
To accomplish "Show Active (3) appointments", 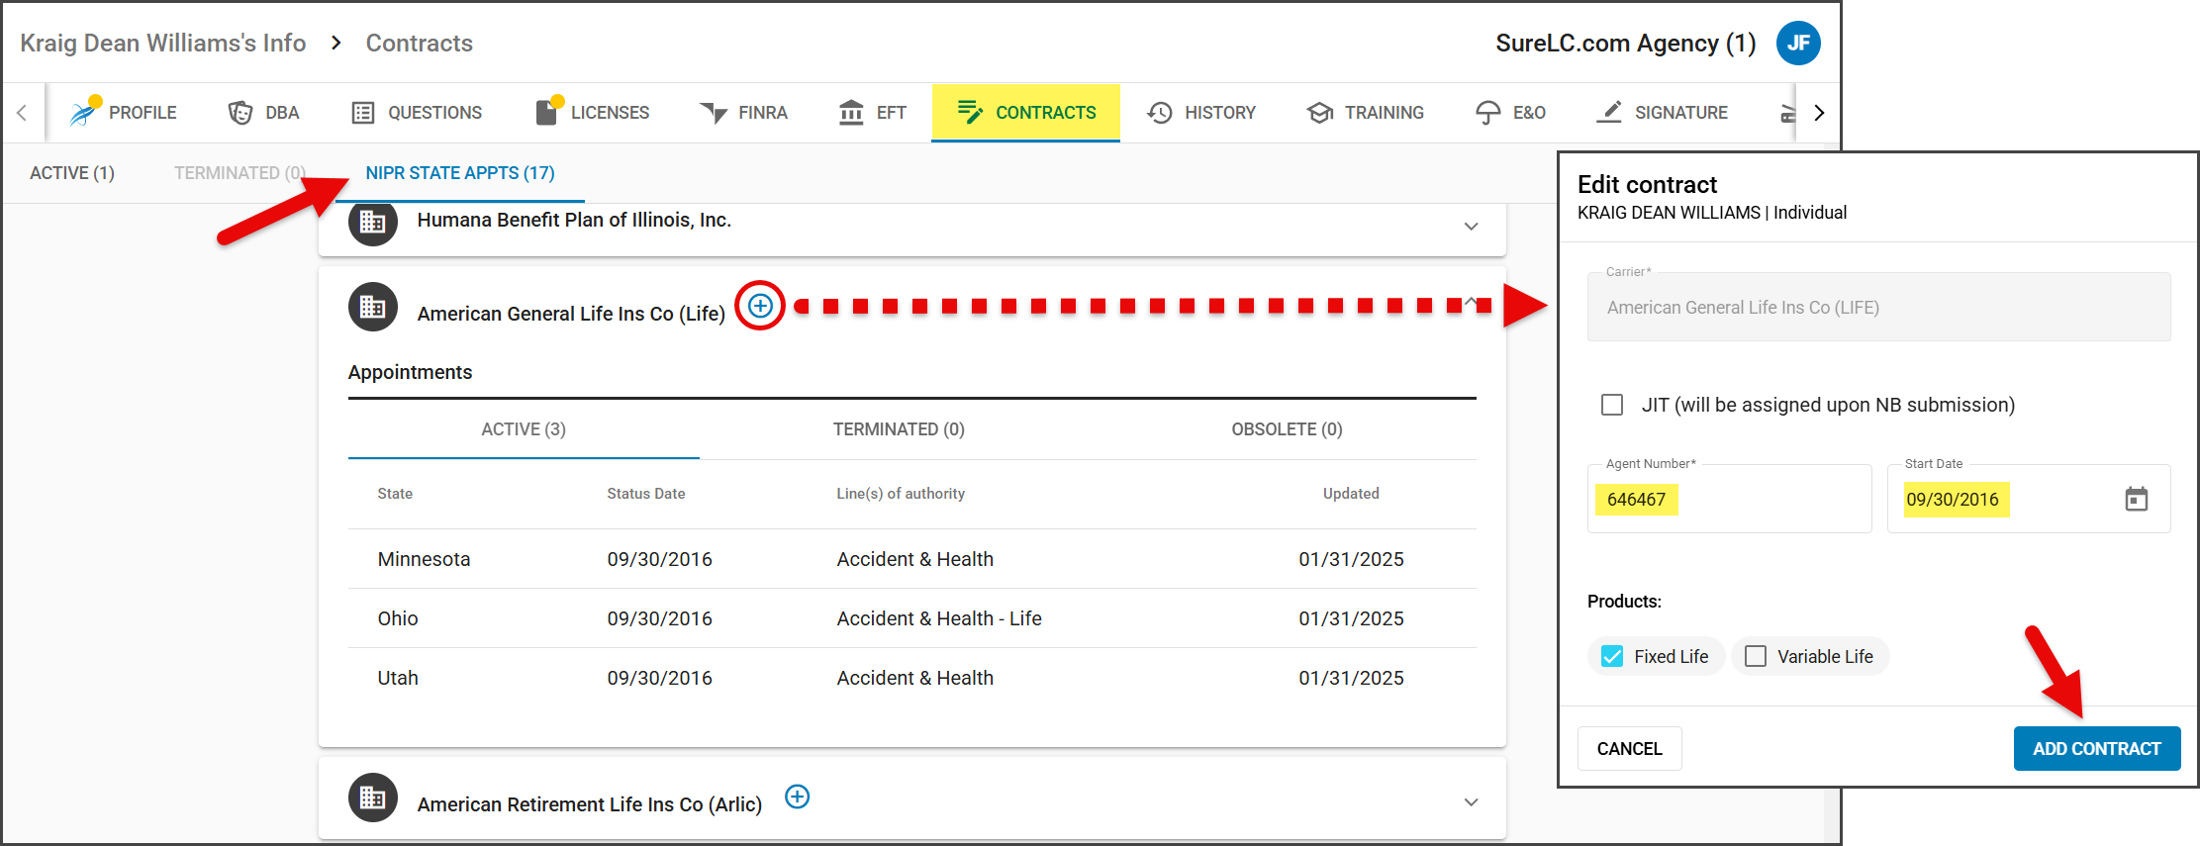I will (524, 429).
